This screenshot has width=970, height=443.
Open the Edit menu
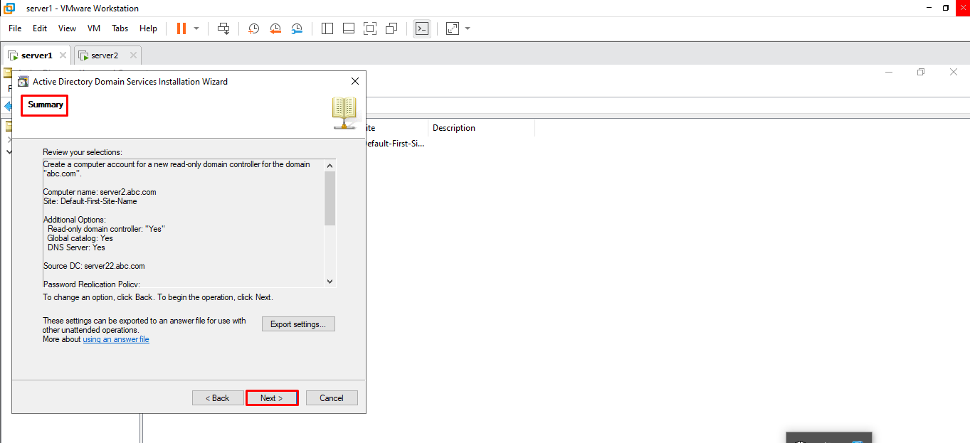coord(40,28)
